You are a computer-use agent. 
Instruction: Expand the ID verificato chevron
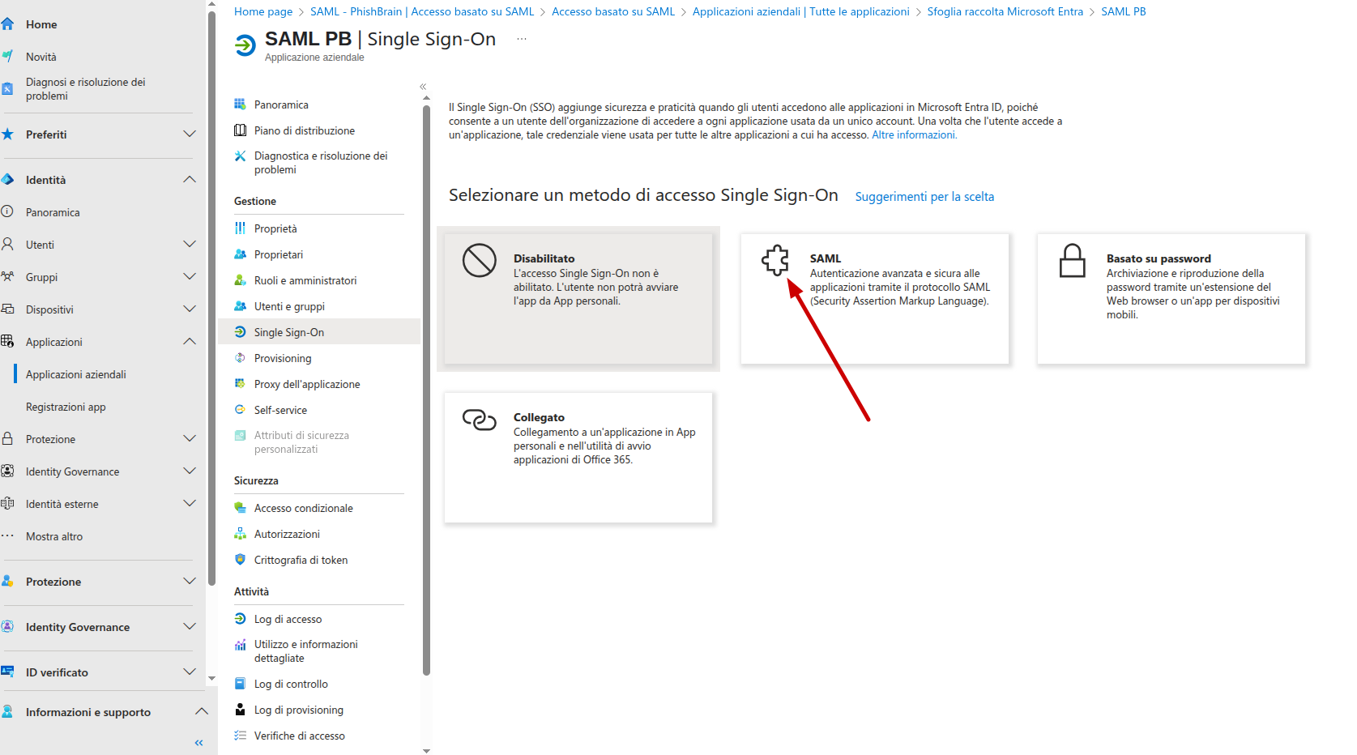tap(190, 672)
